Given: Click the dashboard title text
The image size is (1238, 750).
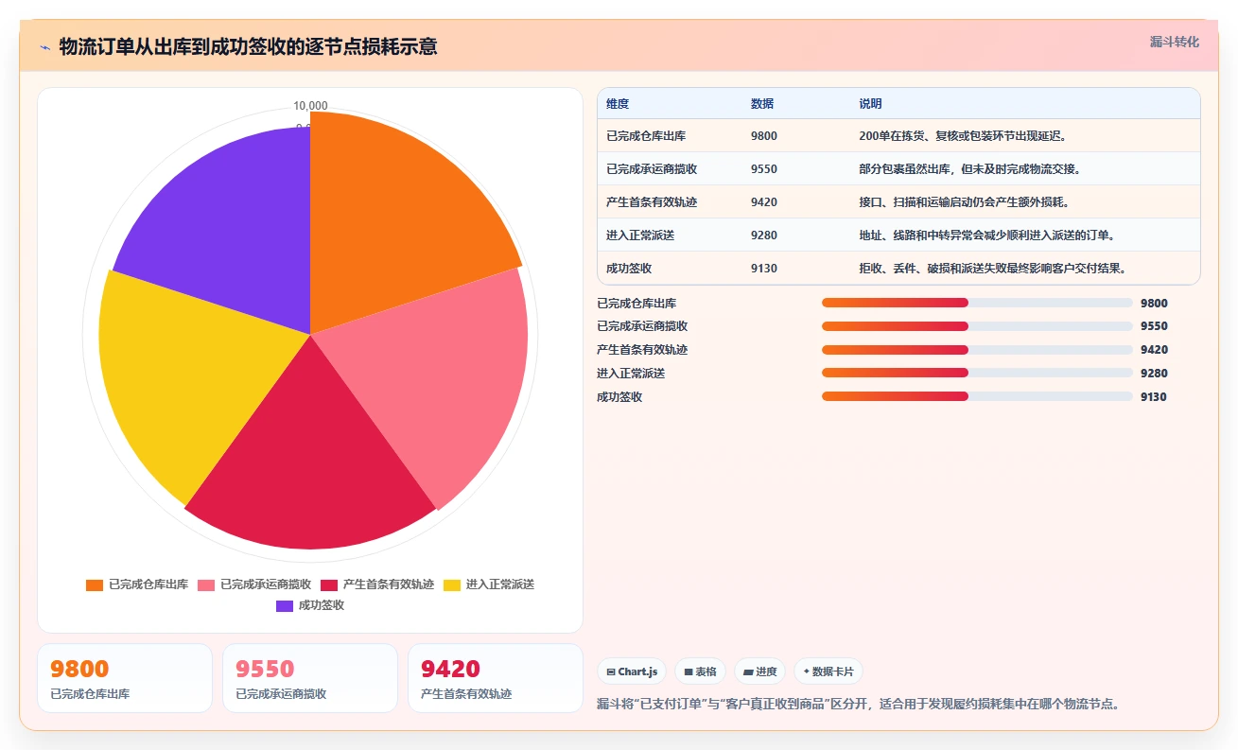Looking at the screenshot, I should click(248, 47).
